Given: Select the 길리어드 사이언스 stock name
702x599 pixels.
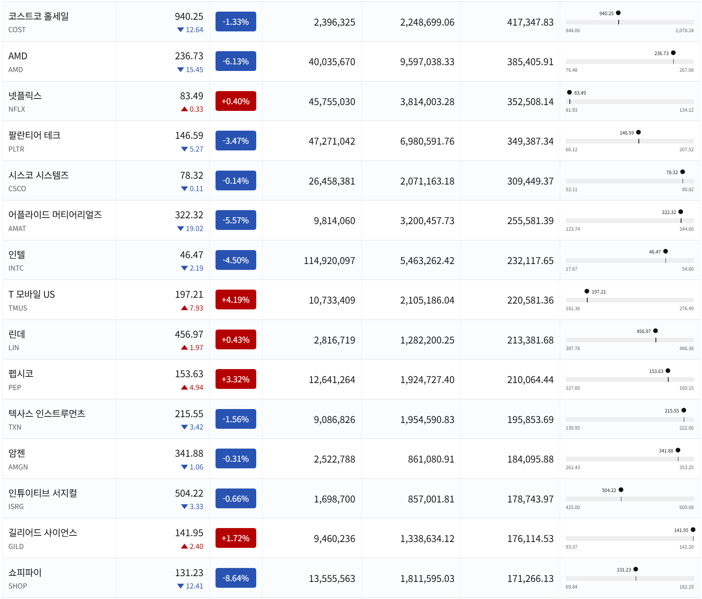Looking at the screenshot, I should tap(43, 533).
